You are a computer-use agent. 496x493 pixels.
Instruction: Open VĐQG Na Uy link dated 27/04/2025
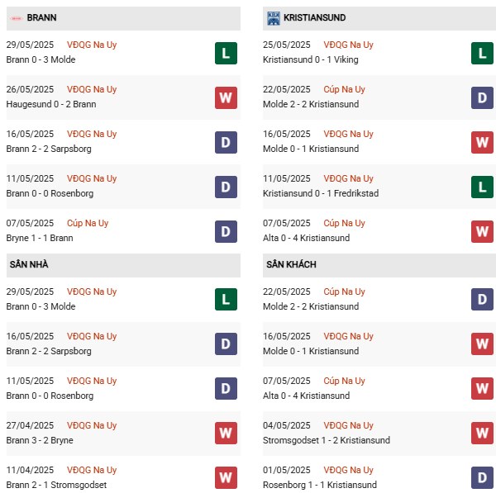[92, 425]
